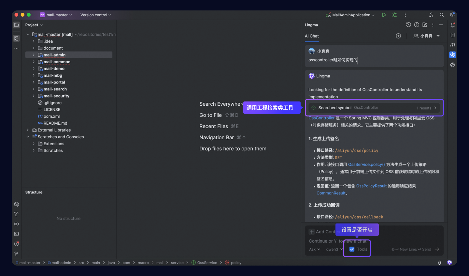Open the Git tool window icon
Screen dimensions: 469x276
click(16, 253)
